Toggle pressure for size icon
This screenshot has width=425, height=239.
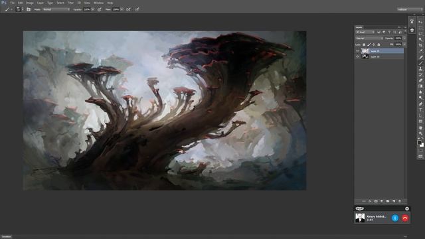[137, 9]
